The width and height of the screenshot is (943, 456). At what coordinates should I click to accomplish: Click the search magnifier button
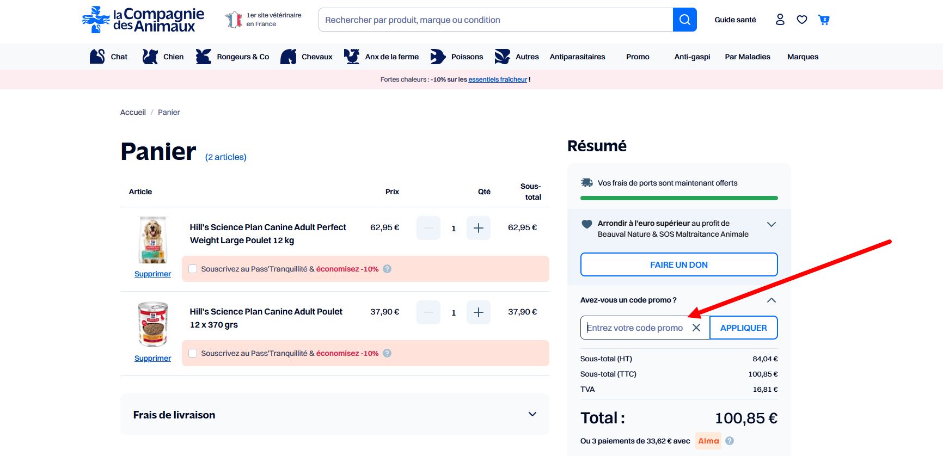(x=685, y=20)
